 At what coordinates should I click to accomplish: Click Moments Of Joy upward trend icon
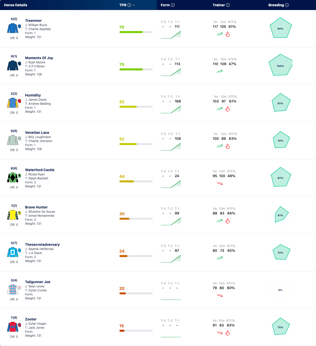220,71
